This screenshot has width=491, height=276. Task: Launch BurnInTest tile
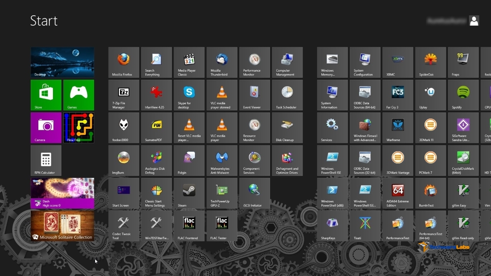point(431,193)
